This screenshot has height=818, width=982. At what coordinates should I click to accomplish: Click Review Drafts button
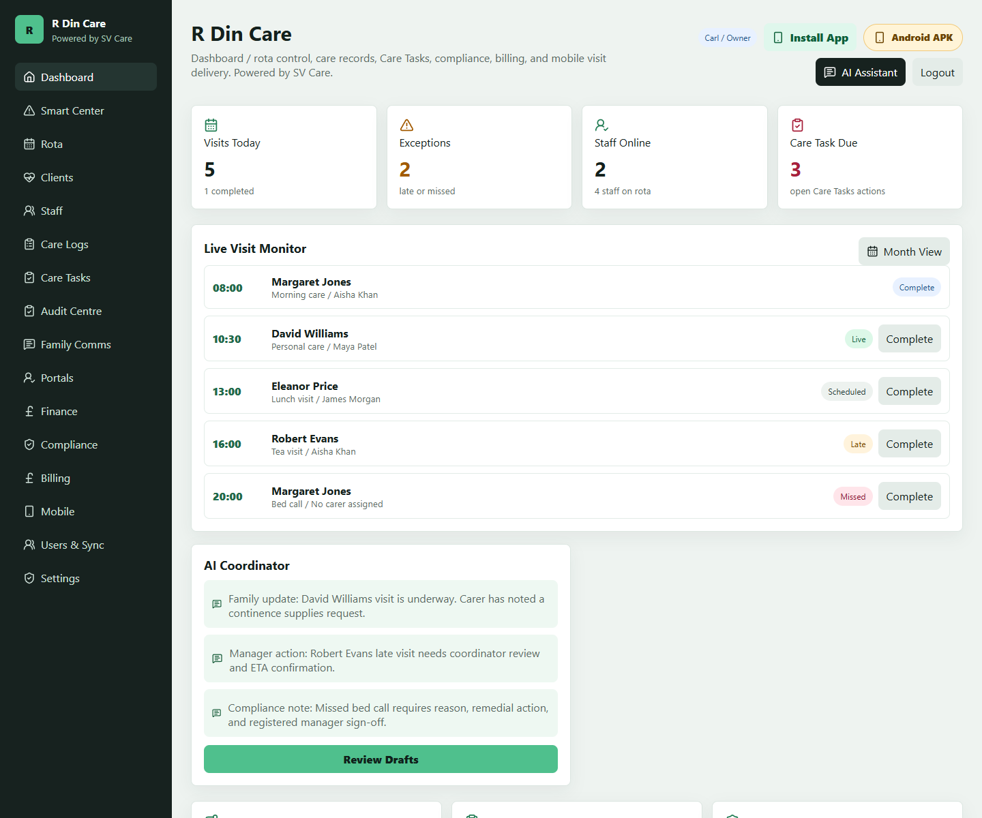coord(381,759)
